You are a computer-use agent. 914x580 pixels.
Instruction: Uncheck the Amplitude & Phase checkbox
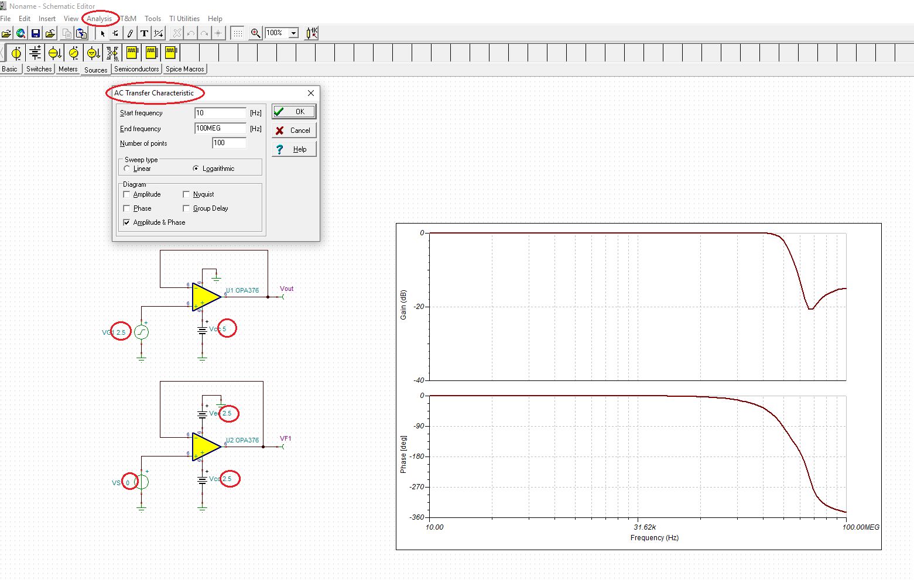(x=126, y=222)
